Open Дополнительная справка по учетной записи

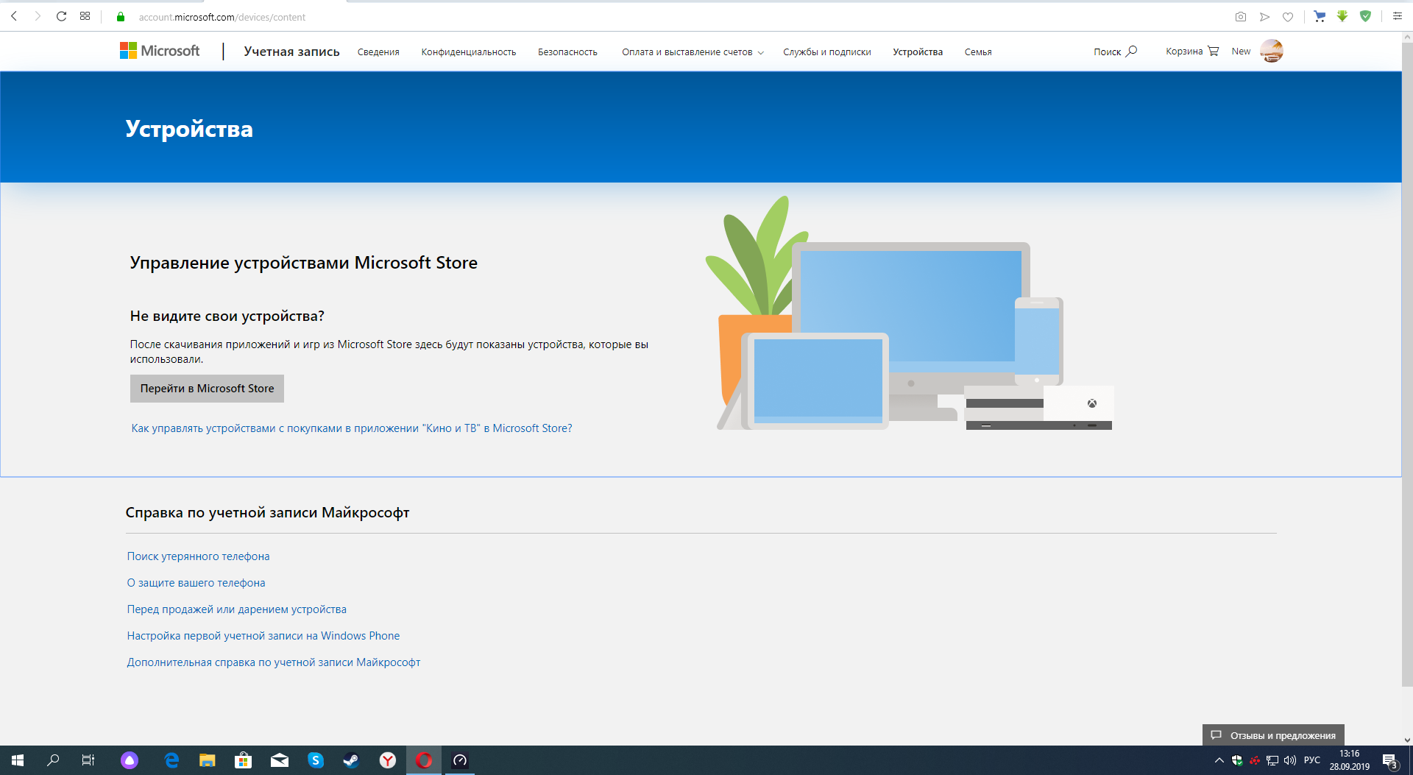(274, 662)
